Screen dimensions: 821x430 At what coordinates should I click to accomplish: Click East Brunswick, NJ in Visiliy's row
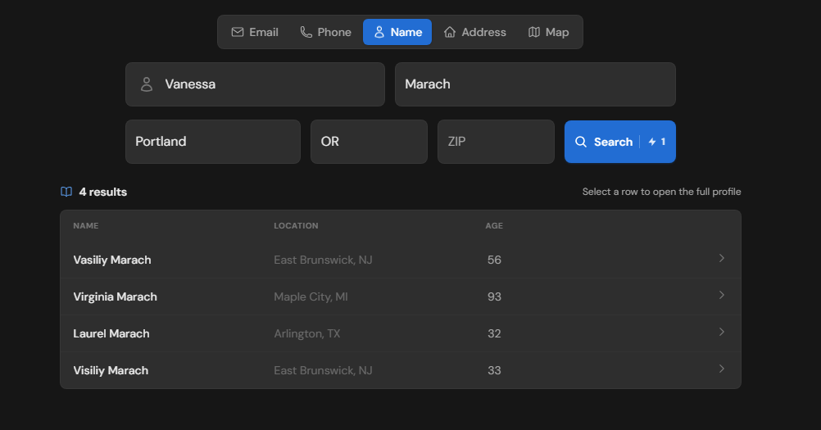[x=323, y=370]
